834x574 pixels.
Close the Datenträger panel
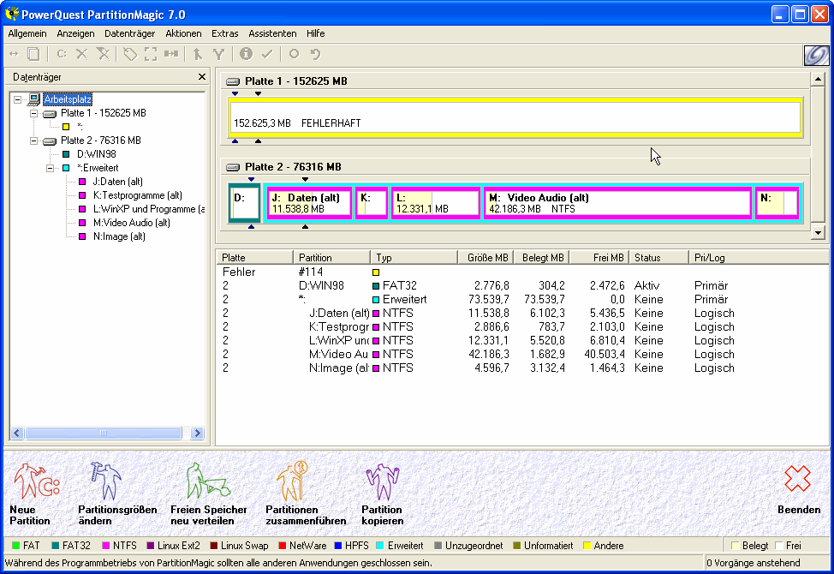pyautogui.click(x=202, y=77)
